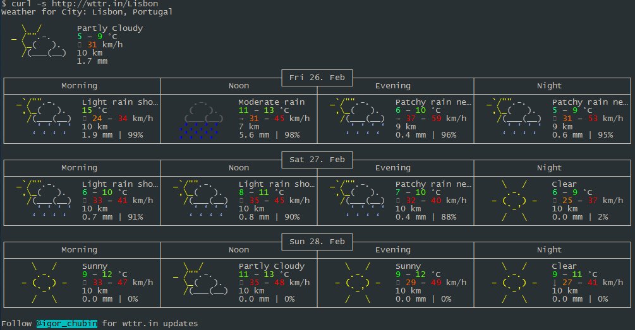Click the 0.6 mm | 95% rain value
This screenshot has width=635, height=330.
coord(583,135)
